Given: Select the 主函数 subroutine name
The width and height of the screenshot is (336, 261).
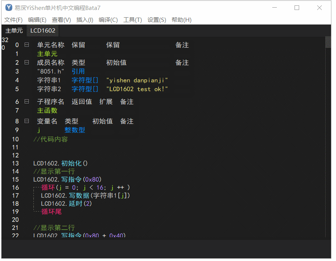Looking at the screenshot, I should click(47, 111).
